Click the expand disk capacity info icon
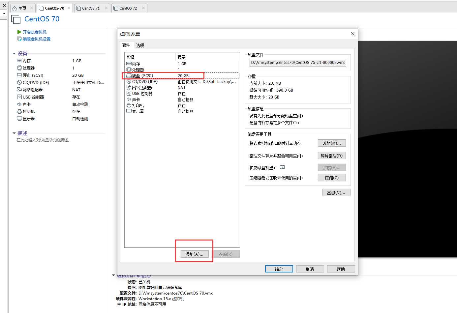The height and width of the screenshot is (313, 457). pyautogui.click(x=282, y=167)
